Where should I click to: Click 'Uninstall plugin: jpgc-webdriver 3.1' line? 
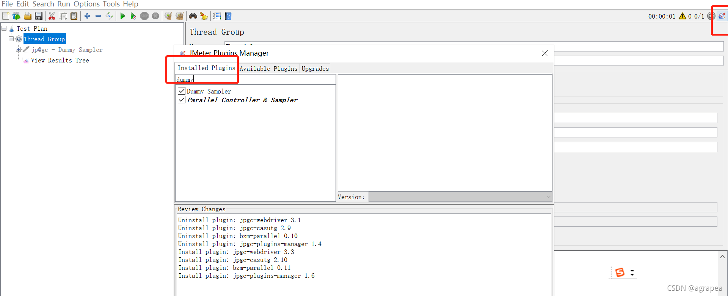tap(239, 220)
